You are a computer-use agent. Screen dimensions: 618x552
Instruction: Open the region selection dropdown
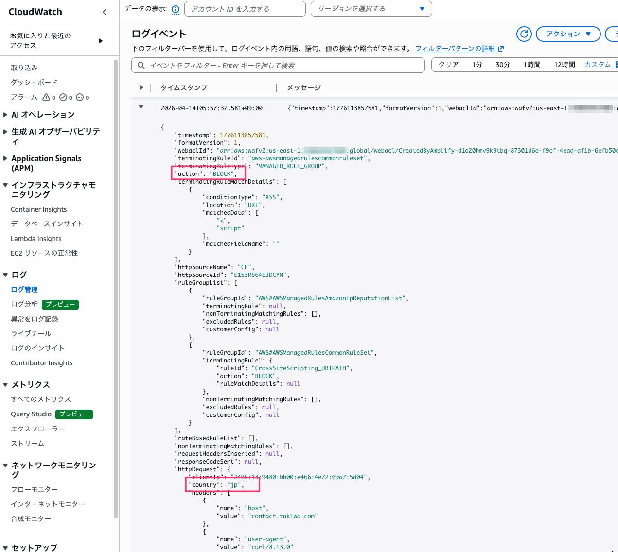(371, 9)
